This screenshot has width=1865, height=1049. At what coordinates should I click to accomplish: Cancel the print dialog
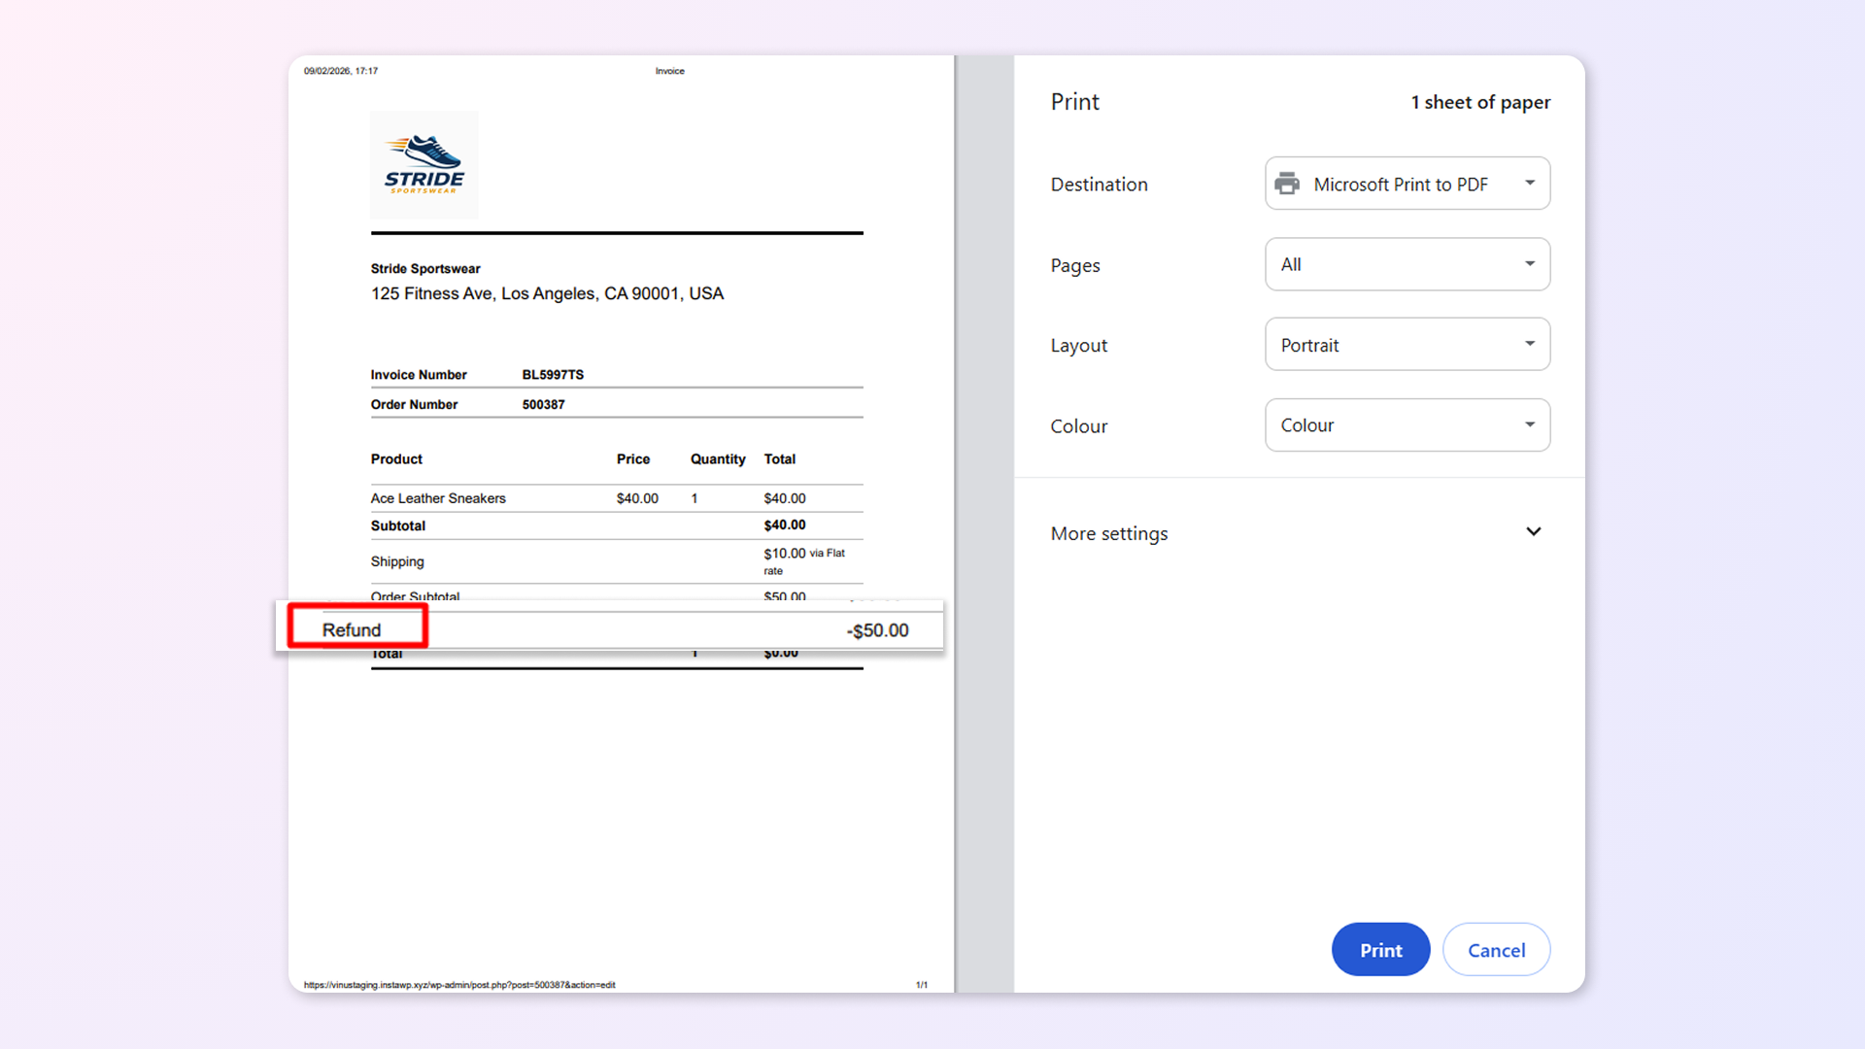point(1496,950)
